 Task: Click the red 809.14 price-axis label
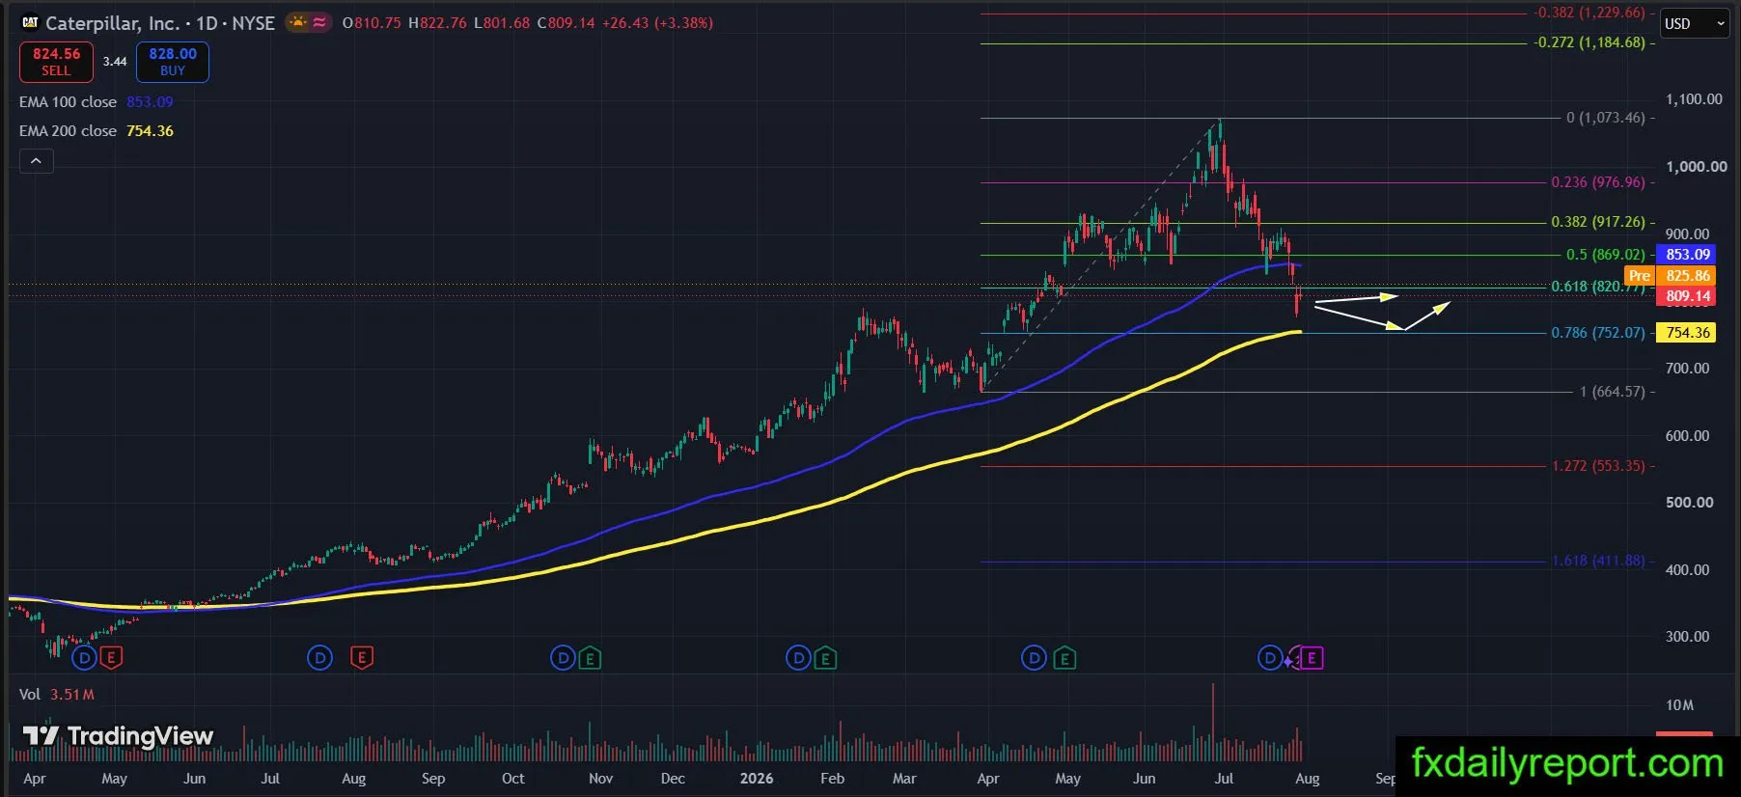click(x=1687, y=296)
